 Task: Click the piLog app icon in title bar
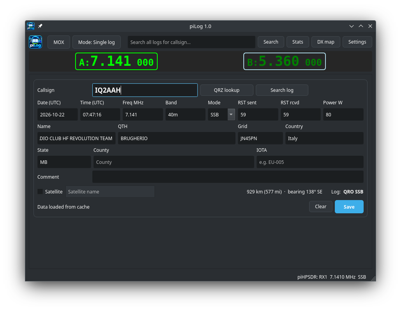point(31,26)
